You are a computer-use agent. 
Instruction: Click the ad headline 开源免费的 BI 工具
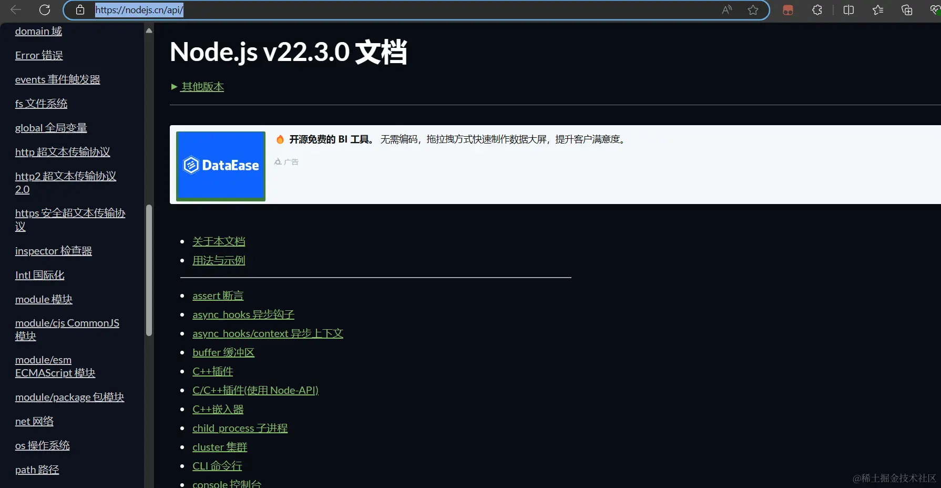pos(331,139)
